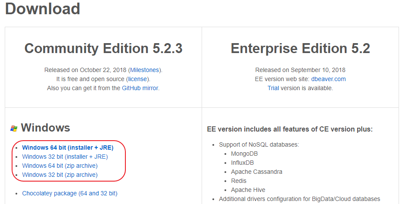This screenshot has height=204, width=402.
Task: Click the InfluxDB list item
Action: [243, 163]
